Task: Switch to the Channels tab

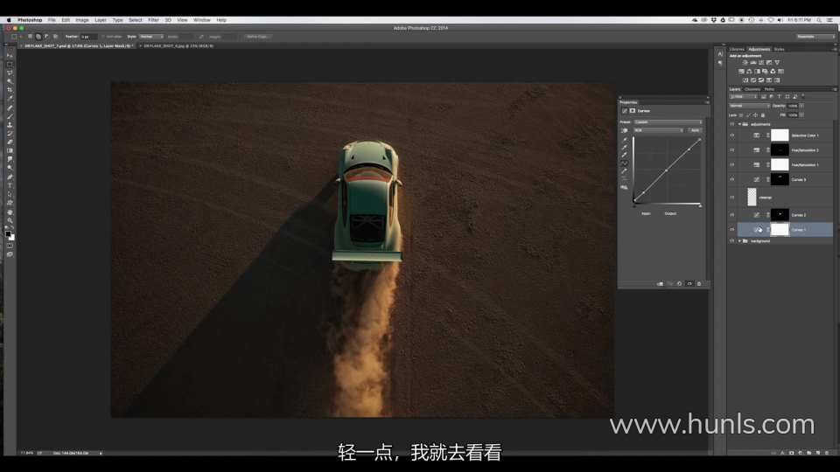Action: [752, 89]
